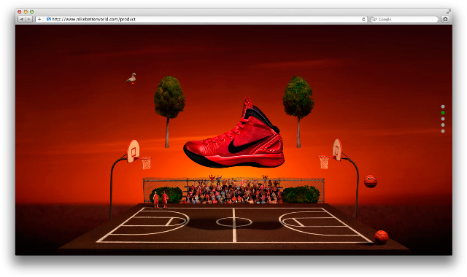
Task: Click the right basketball hoop backboard
Action: pyautogui.click(x=337, y=149)
